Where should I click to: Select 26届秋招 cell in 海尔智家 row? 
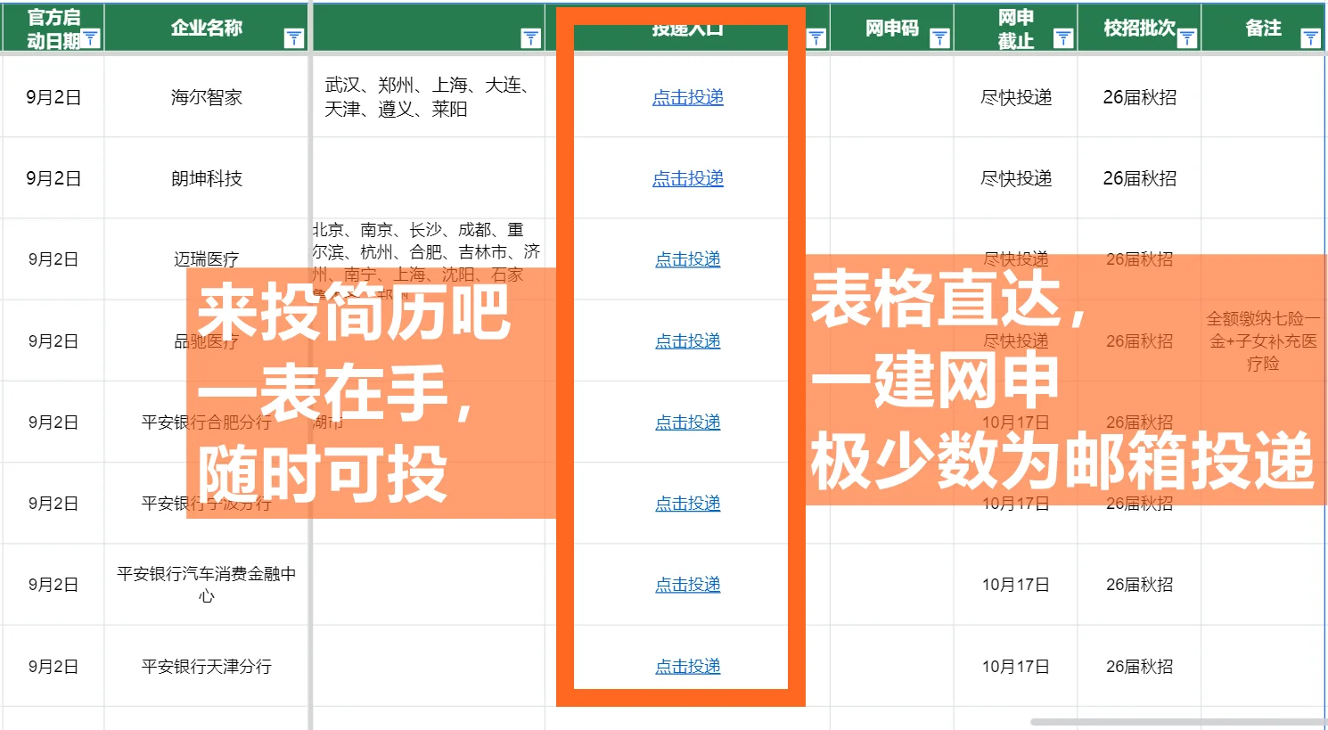coord(1140,97)
